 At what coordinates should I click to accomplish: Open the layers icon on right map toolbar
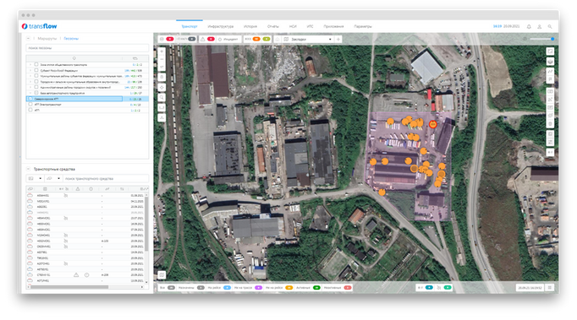pyautogui.click(x=550, y=61)
